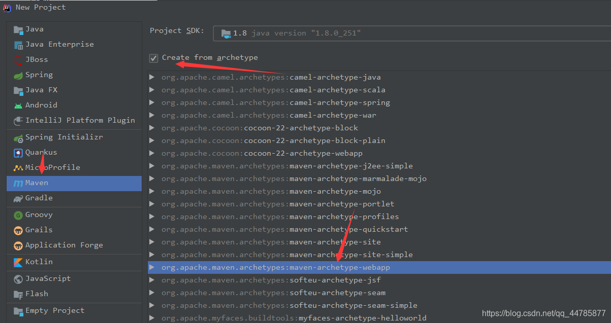Select softeu-archetype-seam-simple row
The height and width of the screenshot is (323, 611).
(x=379, y=306)
